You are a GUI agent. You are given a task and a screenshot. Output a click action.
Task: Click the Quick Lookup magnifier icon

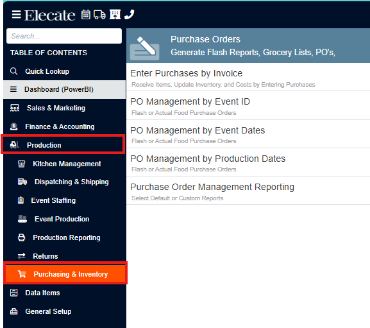click(14, 71)
